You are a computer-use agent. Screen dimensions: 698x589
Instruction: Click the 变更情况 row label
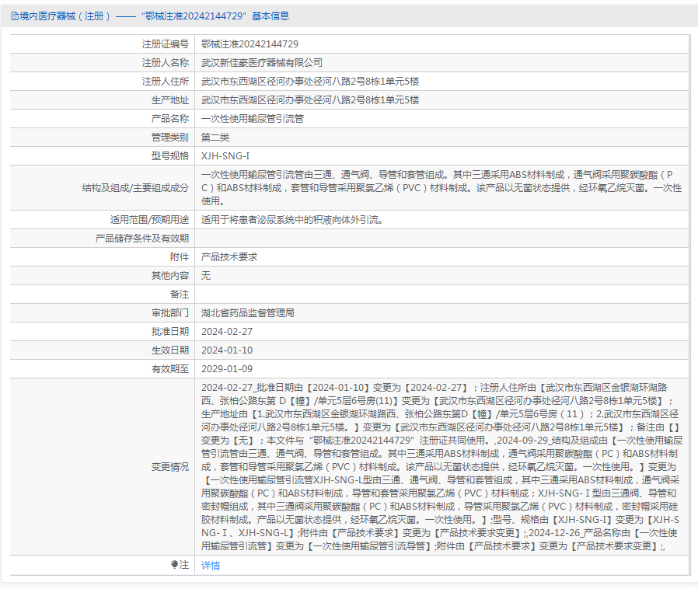click(x=170, y=467)
